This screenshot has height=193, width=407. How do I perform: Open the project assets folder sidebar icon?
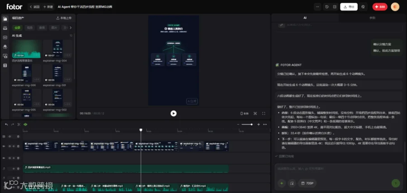click(5, 18)
